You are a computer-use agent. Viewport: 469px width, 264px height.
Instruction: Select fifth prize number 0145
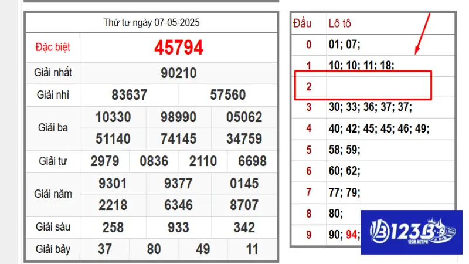244,184
